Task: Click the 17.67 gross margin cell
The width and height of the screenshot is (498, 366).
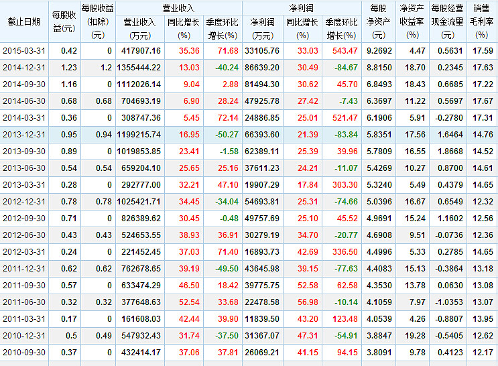Action: point(483,101)
